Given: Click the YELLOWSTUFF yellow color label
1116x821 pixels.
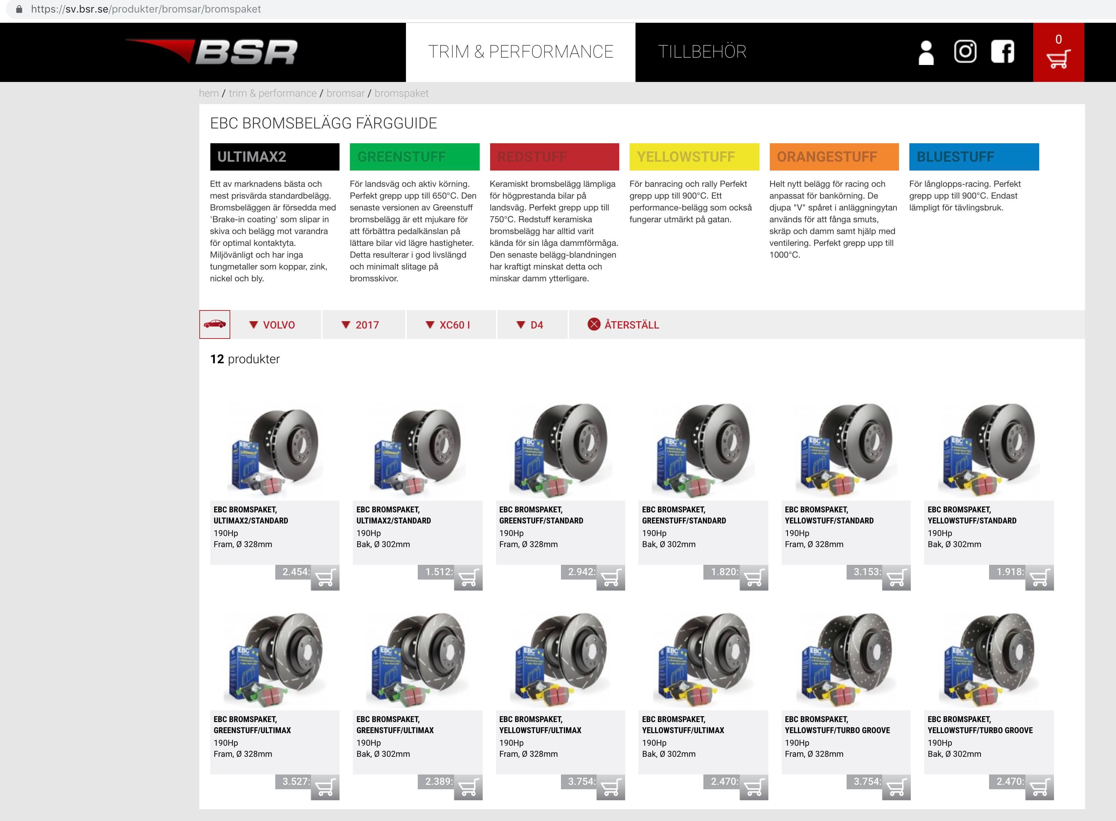Looking at the screenshot, I should coord(694,157).
